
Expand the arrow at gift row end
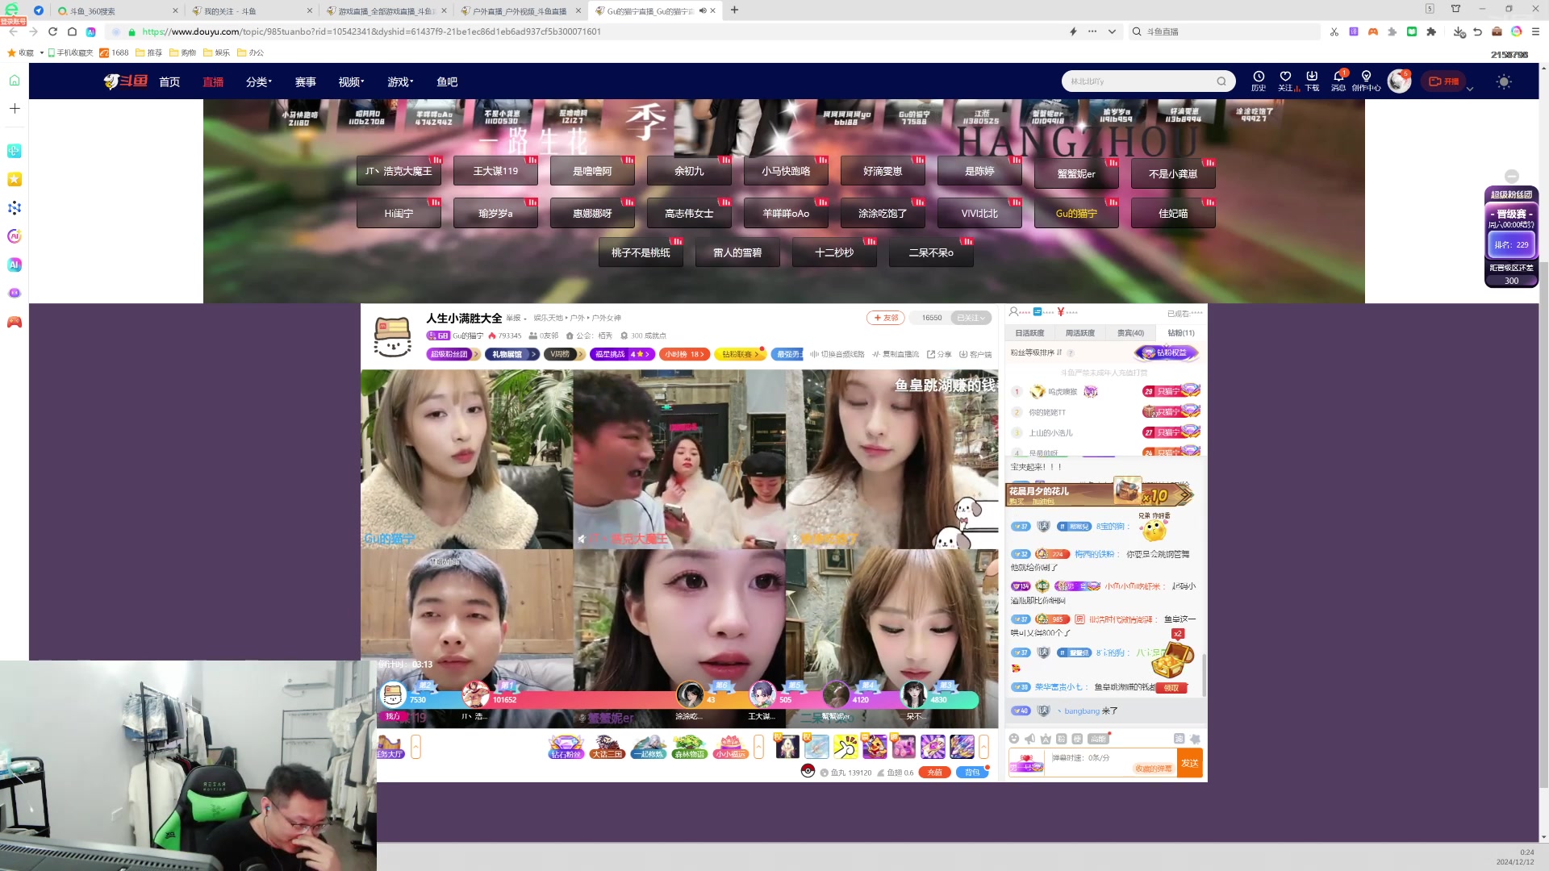click(984, 747)
